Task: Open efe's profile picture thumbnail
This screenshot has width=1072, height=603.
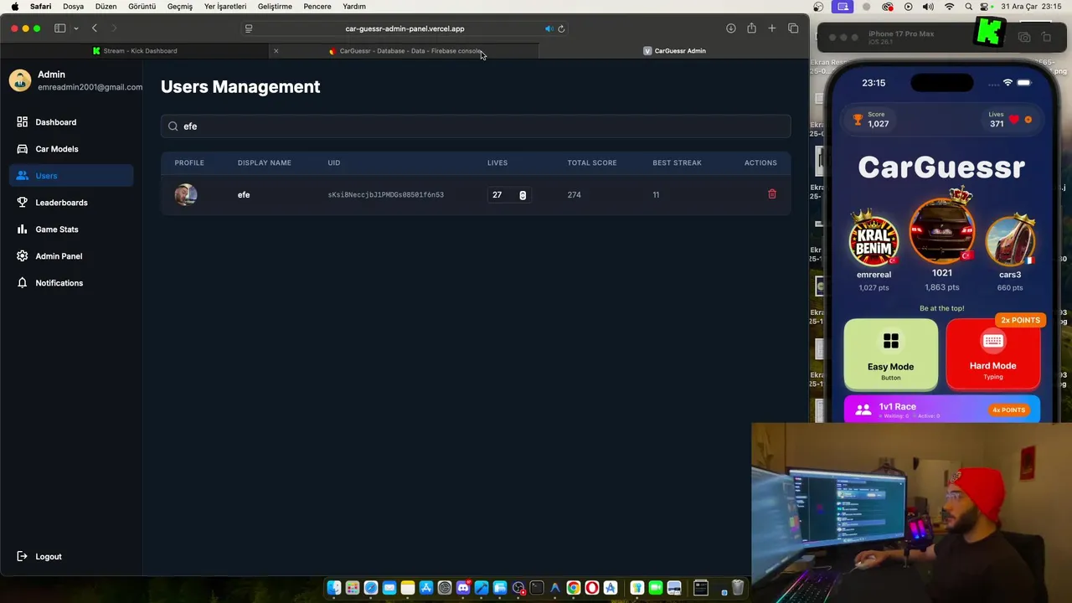Action: (x=186, y=195)
